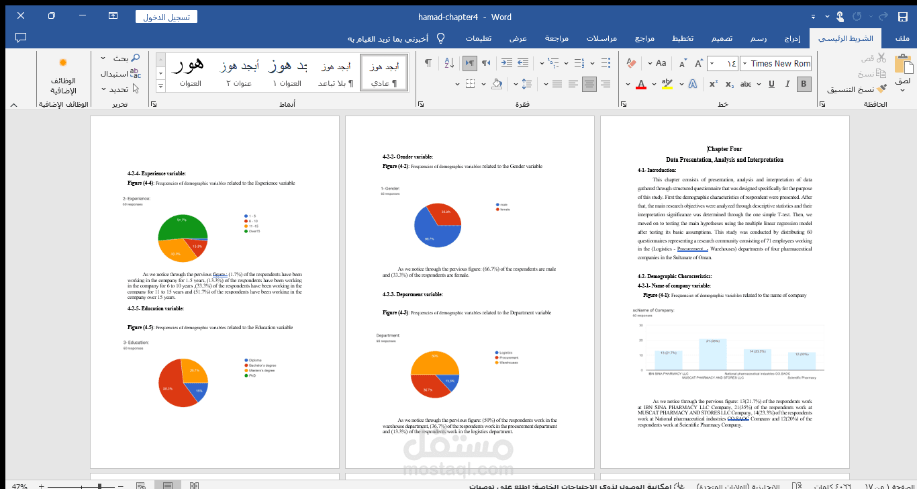Click the Clear All Formatting eraser icon
Screen dimensions: 917x489
(x=630, y=63)
